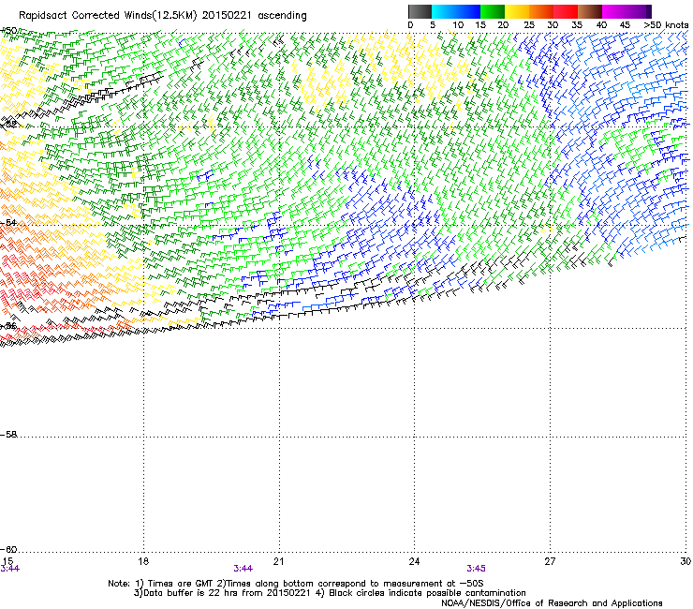Select the '40' label under the color bar
The height and width of the screenshot is (609, 693).
click(x=601, y=25)
